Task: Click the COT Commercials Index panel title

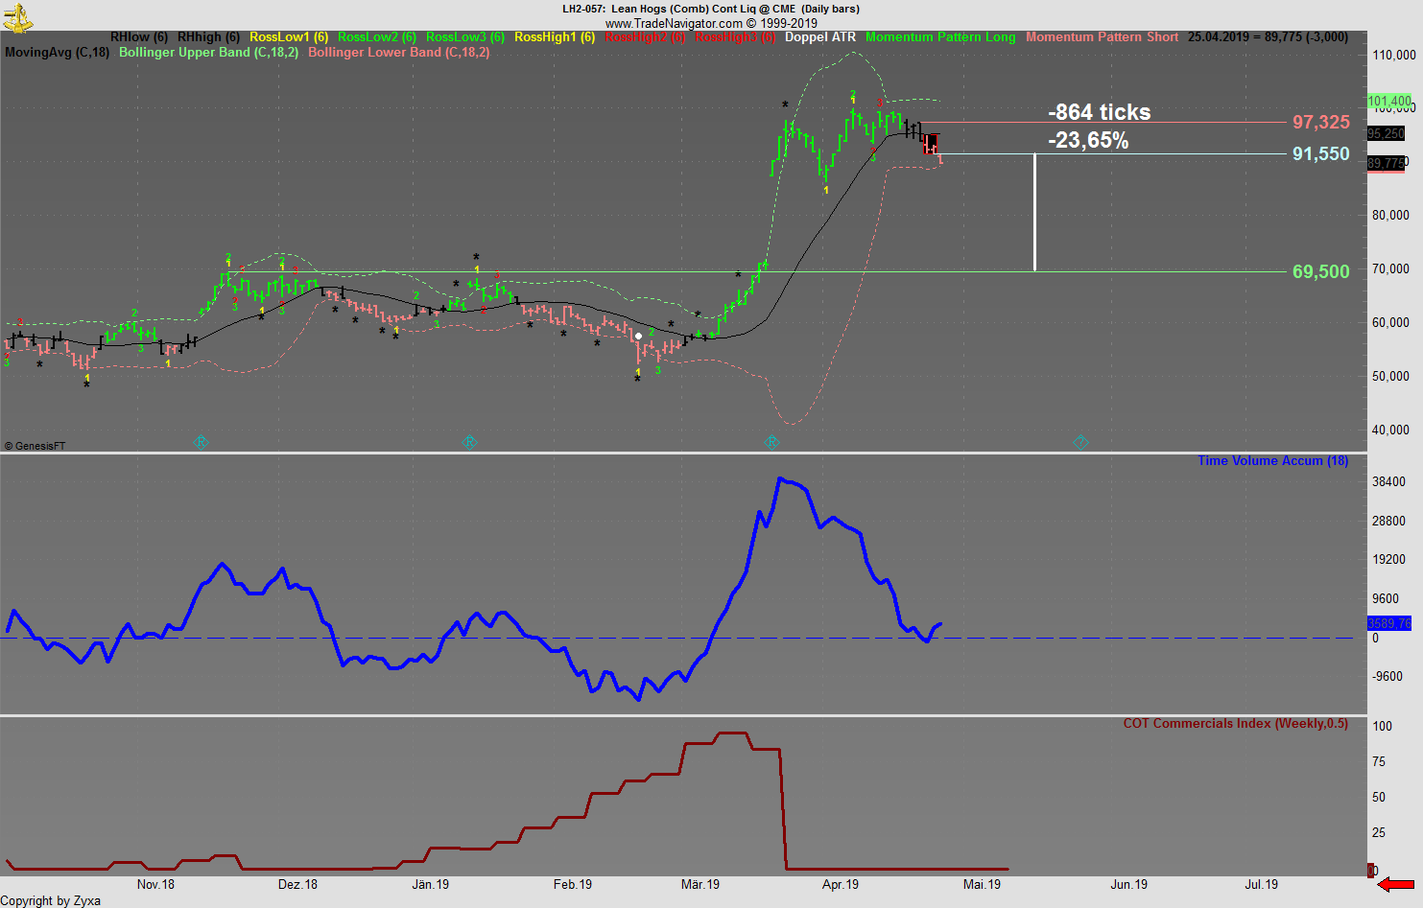Action: click(1236, 723)
